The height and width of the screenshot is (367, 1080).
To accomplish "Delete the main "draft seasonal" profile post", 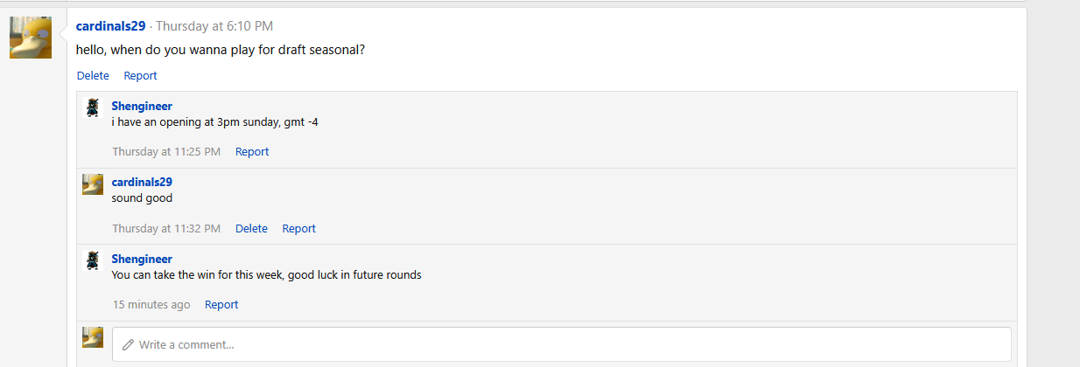I will (x=93, y=76).
